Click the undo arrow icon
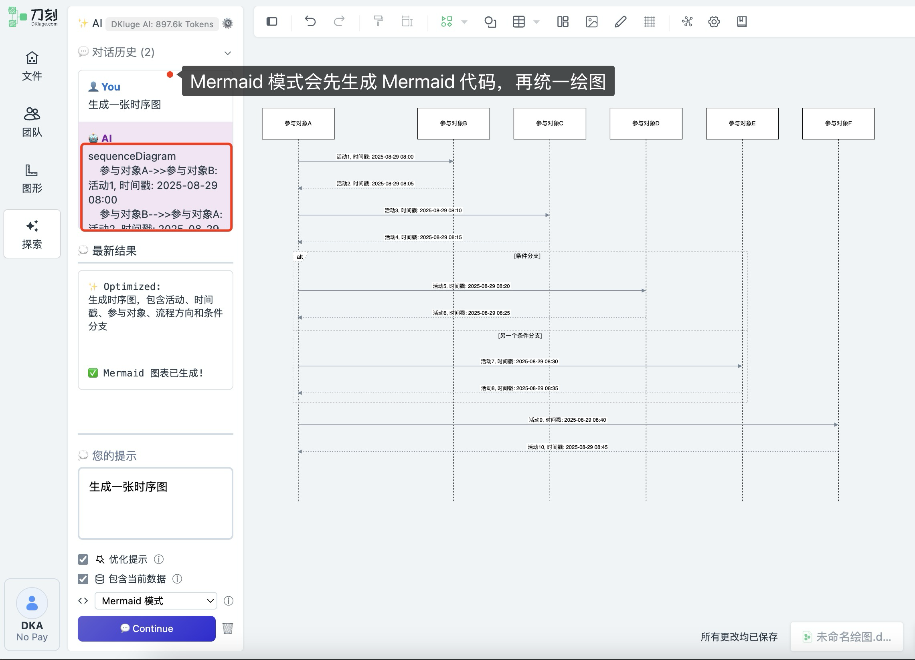The width and height of the screenshot is (915, 660). pyautogui.click(x=310, y=21)
